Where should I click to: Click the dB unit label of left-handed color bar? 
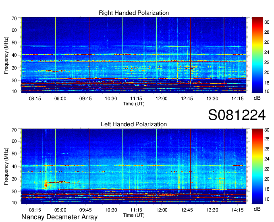[x=257, y=209]
